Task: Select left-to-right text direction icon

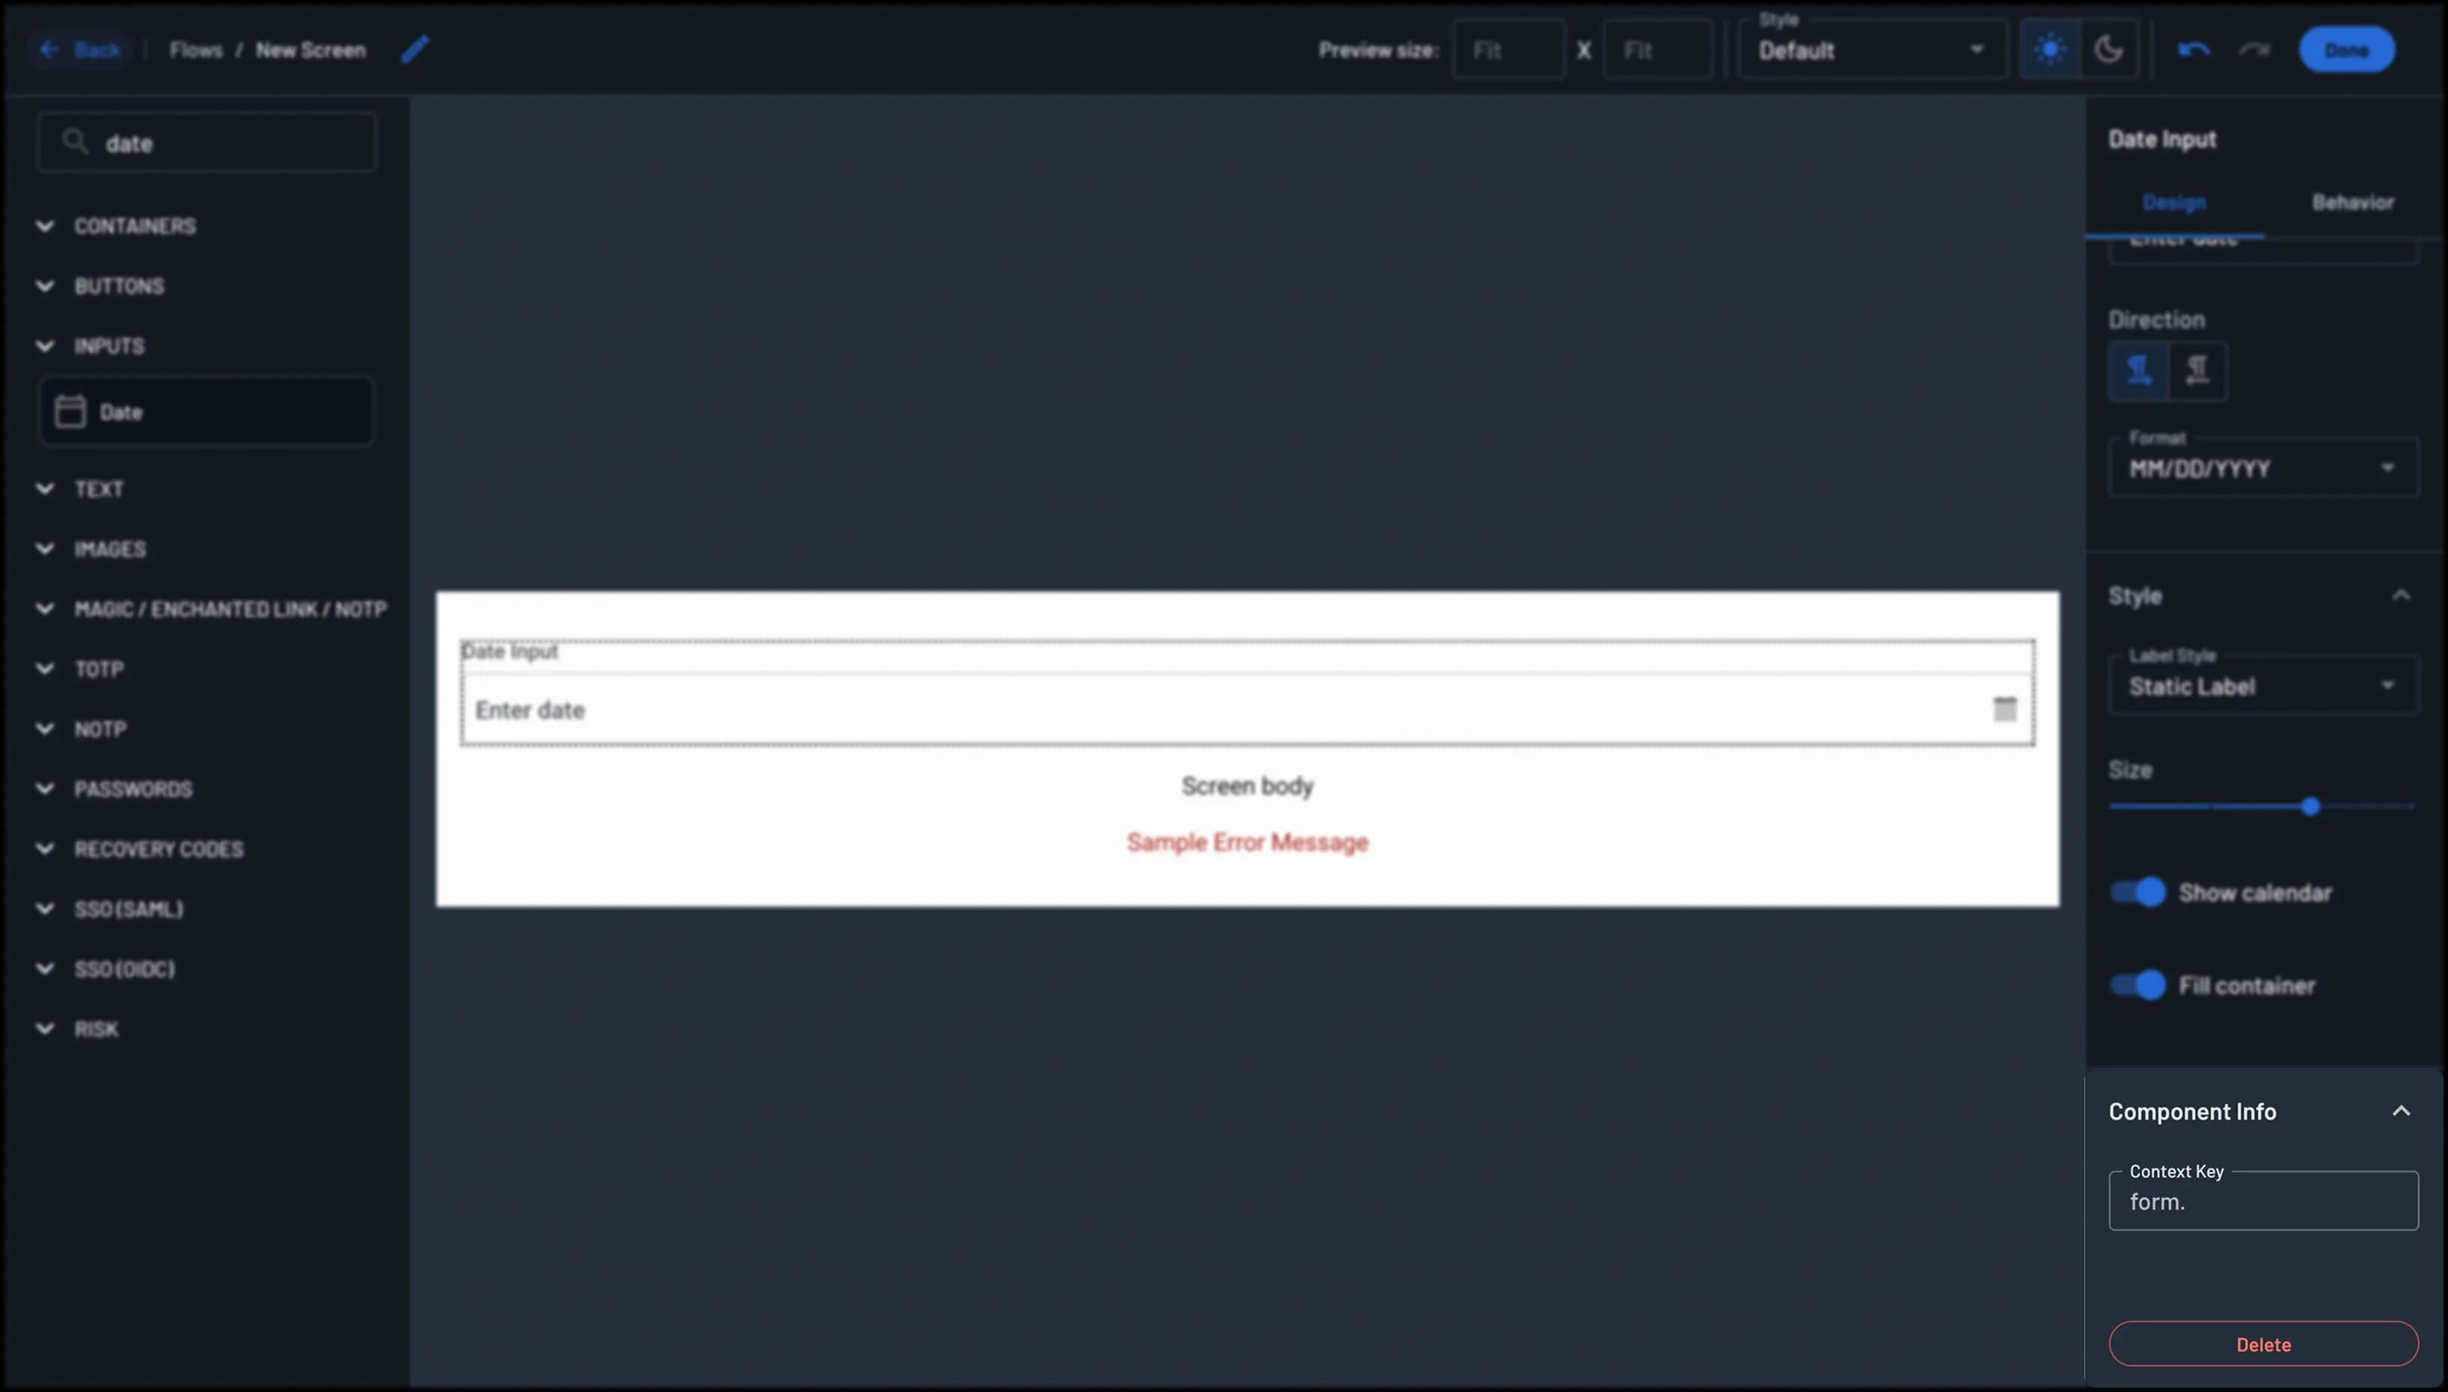Action: [x=2138, y=370]
